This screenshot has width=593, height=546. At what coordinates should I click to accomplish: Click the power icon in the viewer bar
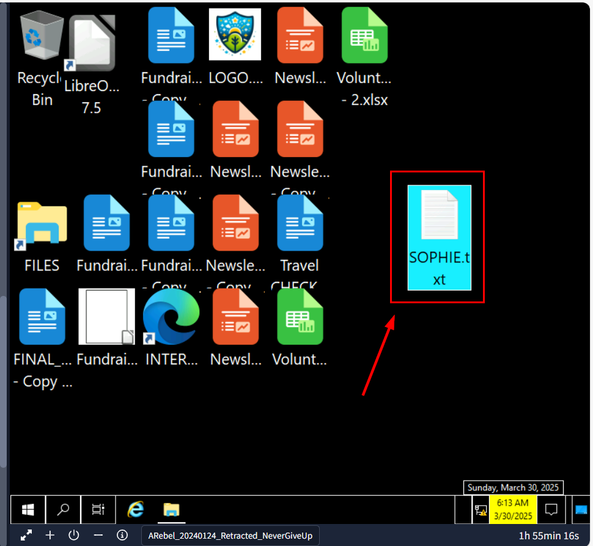click(74, 536)
